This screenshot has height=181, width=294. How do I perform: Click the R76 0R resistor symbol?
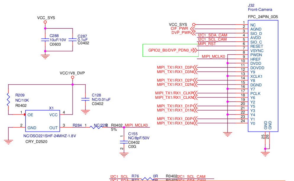tap(147, 179)
